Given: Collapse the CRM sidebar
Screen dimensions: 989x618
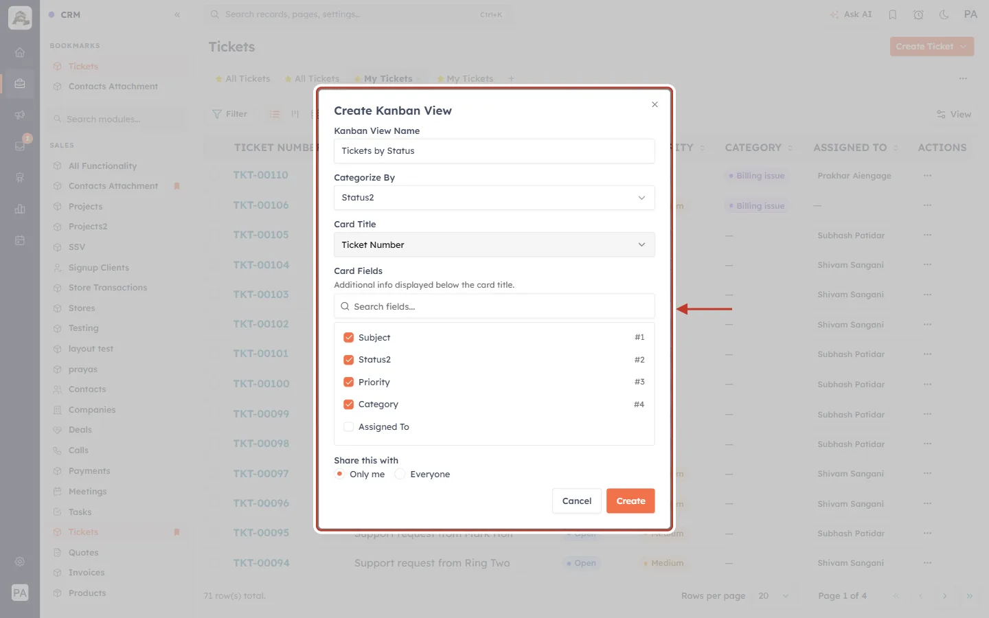Looking at the screenshot, I should pos(177,14).
